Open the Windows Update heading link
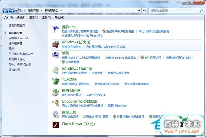The height and width of the screenshot is (137, 206). [77, 68]
